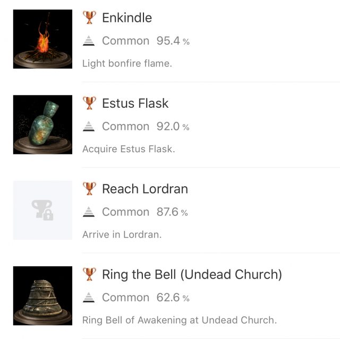The height and width of the screenshot is (339, 340).
Task: Click rarity pyramid icon under Ring the Bell
Action: (89, 297)
